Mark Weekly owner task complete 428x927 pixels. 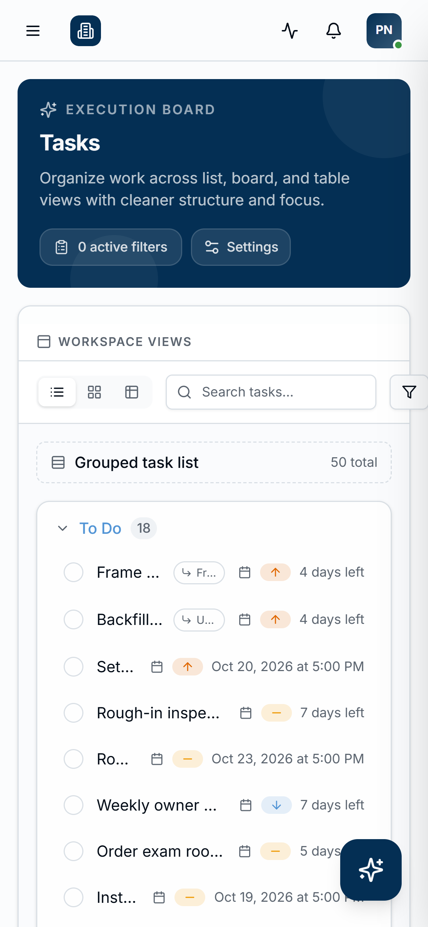pos(74,805)
